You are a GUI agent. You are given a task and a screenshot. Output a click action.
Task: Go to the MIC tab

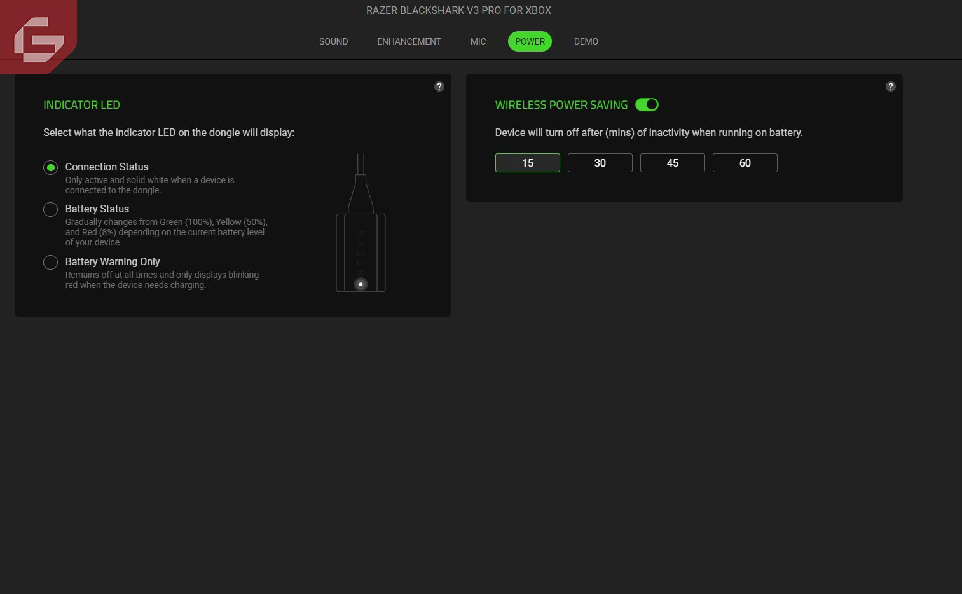coord(478,41)
